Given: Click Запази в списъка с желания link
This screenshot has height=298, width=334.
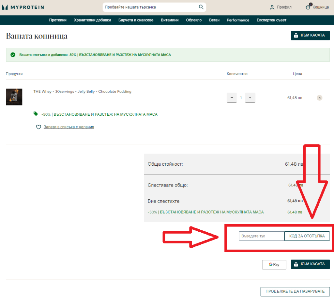Looking at the screenshot, I should click(69, 127).
